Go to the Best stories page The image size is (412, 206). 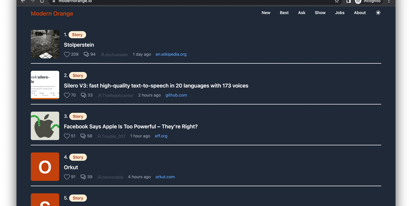[x=284, y=13]
